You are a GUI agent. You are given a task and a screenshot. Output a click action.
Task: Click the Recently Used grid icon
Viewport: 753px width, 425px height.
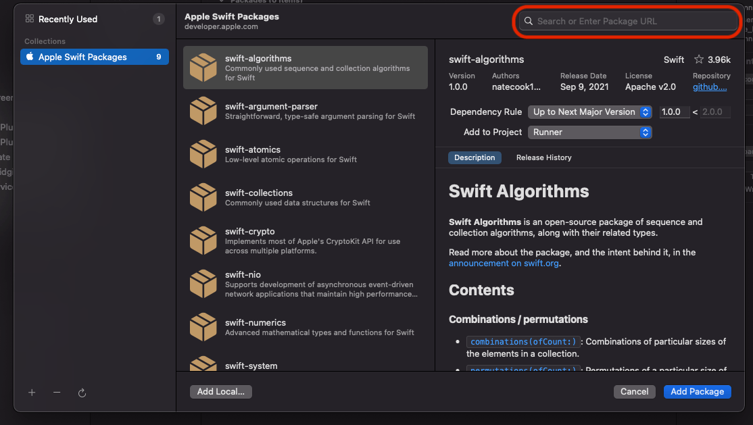tap(29, 19)
